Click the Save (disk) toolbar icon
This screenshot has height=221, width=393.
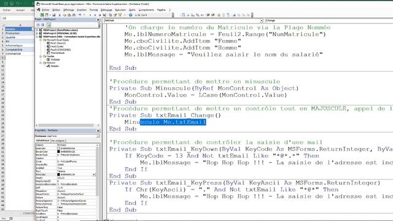pos(53,15)
